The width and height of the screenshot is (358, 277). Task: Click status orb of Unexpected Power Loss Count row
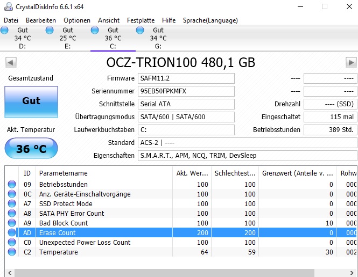click(x=12, y=242)
